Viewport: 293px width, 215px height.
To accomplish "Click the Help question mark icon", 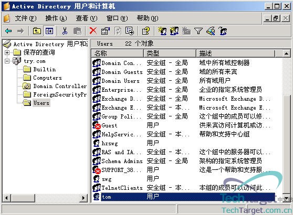I will coord(146,31).
